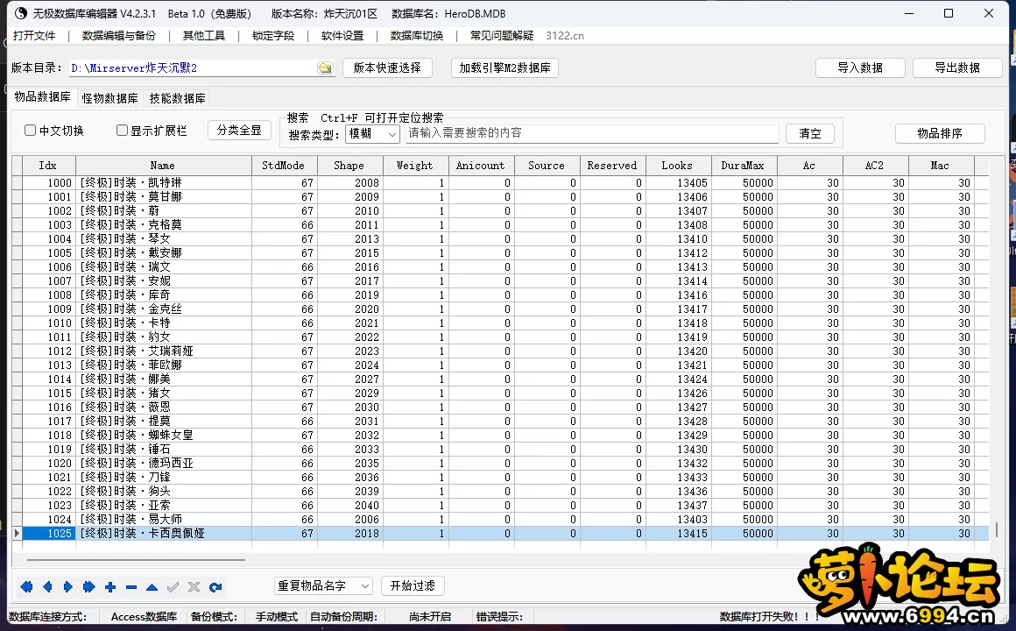The height and width of the screenshot is (631, 1016).
Task: Enable the 中文切换 checkbox
Action: (31, 131)
